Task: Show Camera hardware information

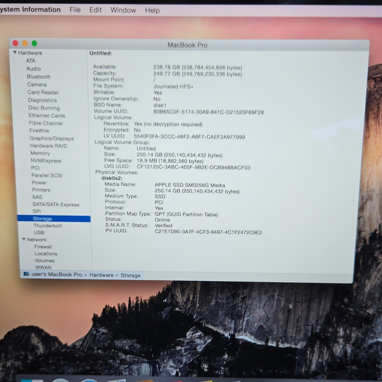Action: 37,85
